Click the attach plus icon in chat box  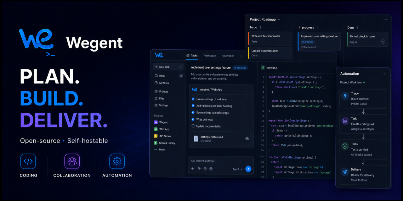[193, 169]
